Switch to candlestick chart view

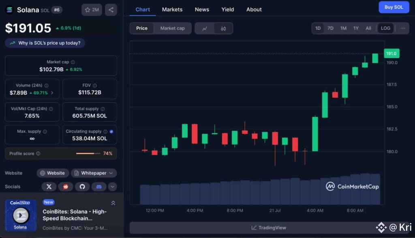click(223, 28)
